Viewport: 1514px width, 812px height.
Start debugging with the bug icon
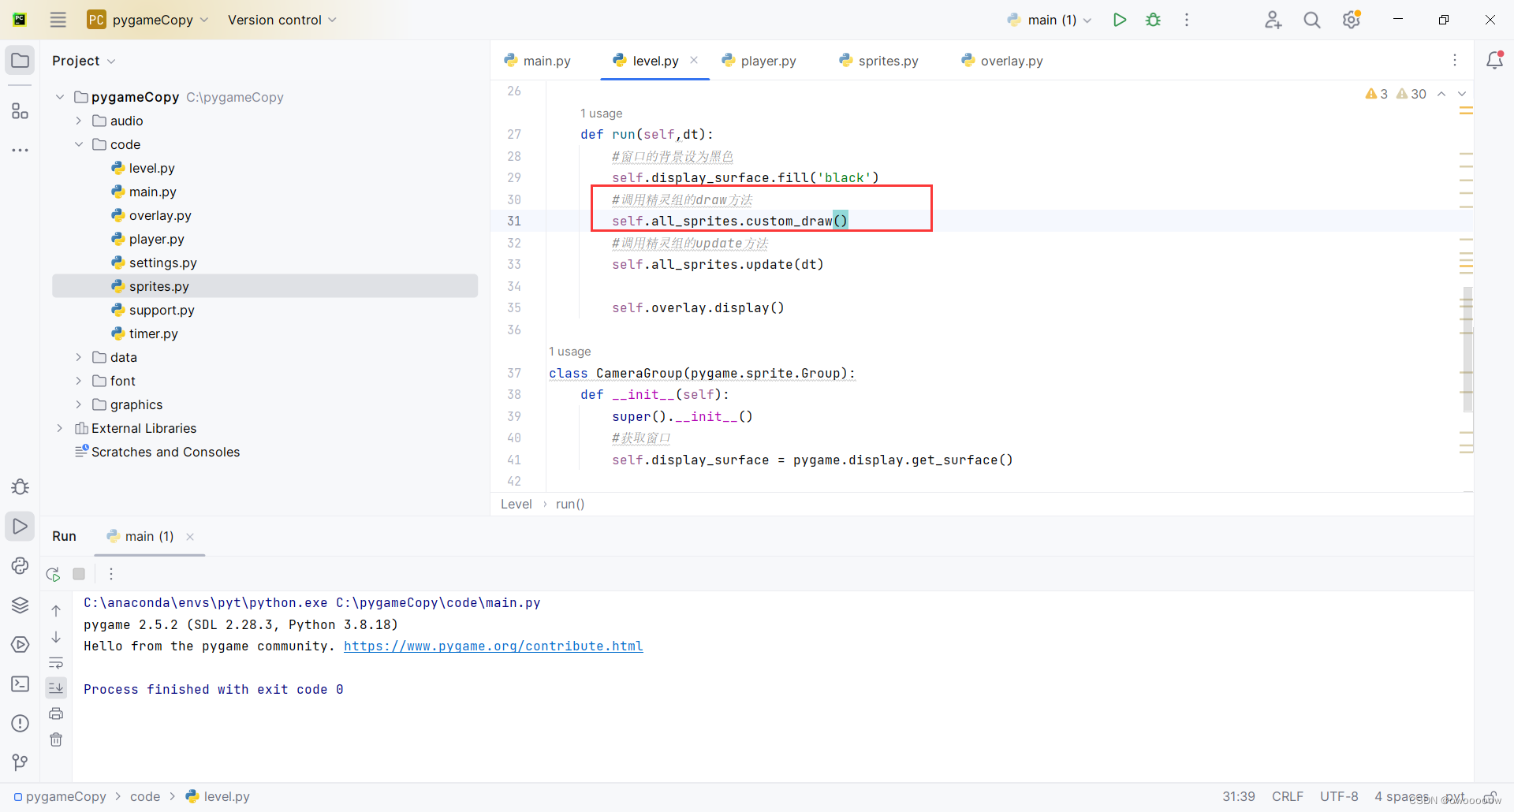tap(1153, 20)
